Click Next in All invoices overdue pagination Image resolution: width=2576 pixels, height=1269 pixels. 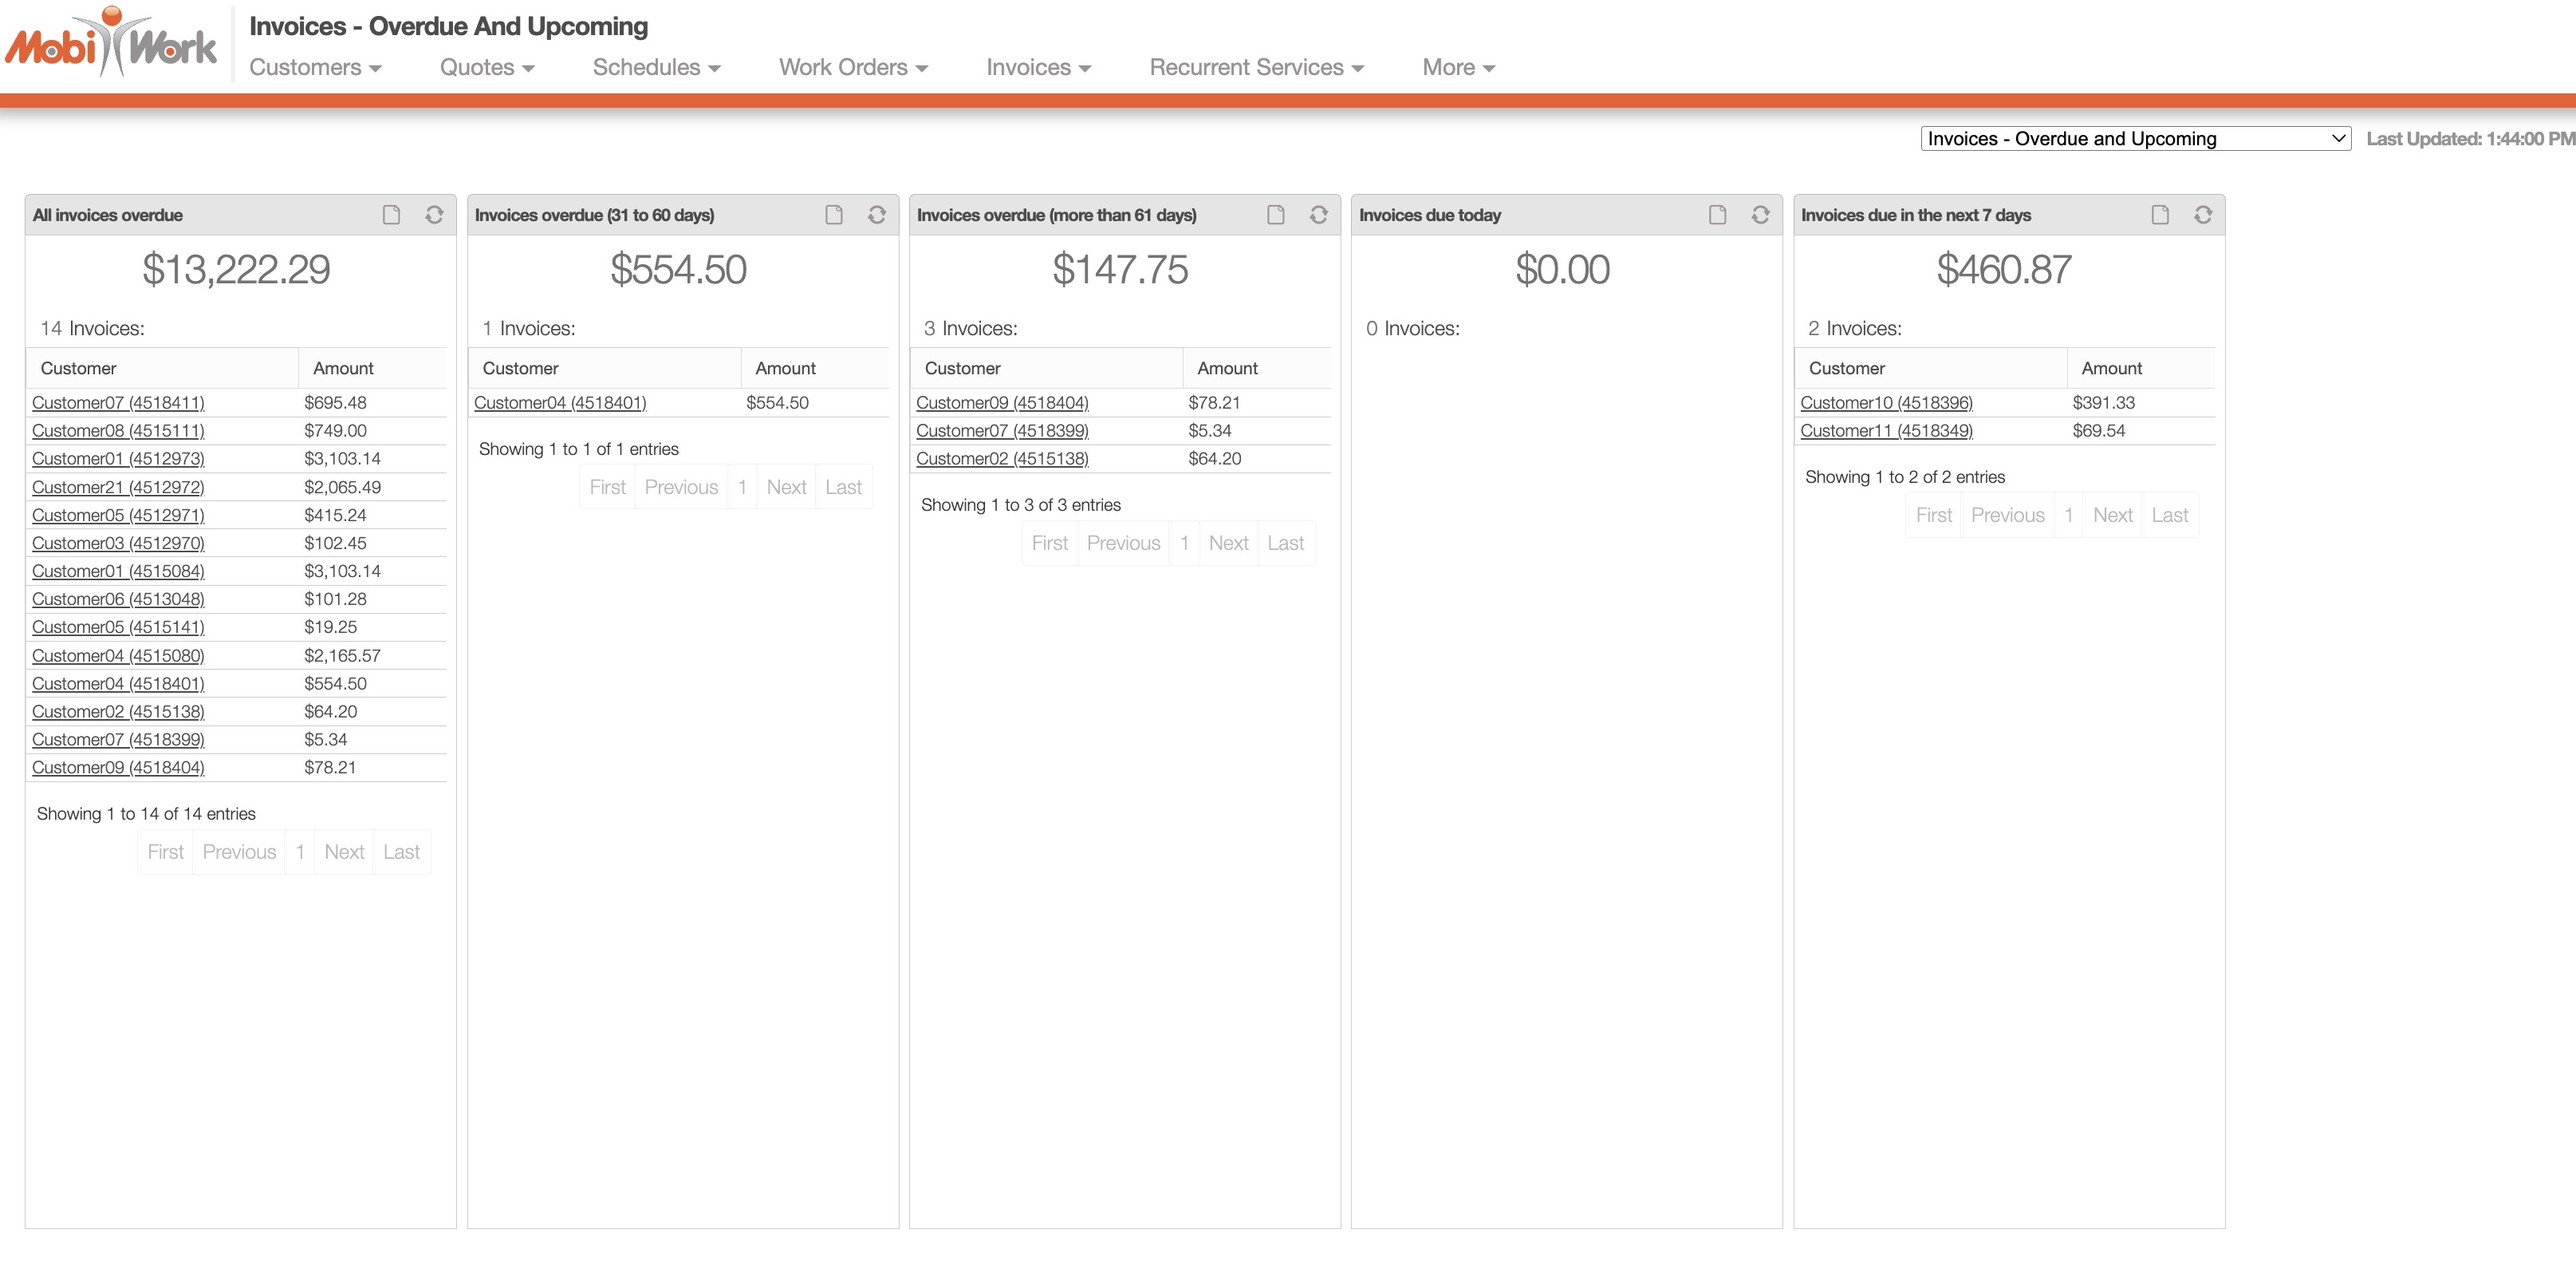344,852
